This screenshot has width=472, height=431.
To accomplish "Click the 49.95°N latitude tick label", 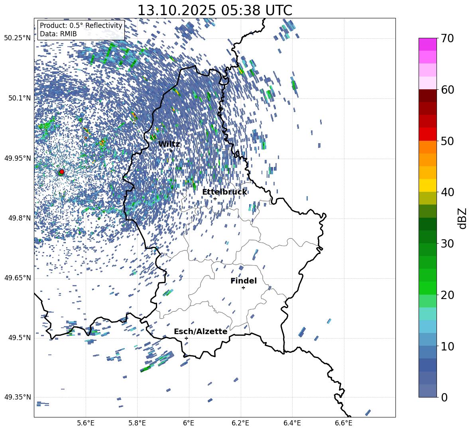I will coord(18,158).
